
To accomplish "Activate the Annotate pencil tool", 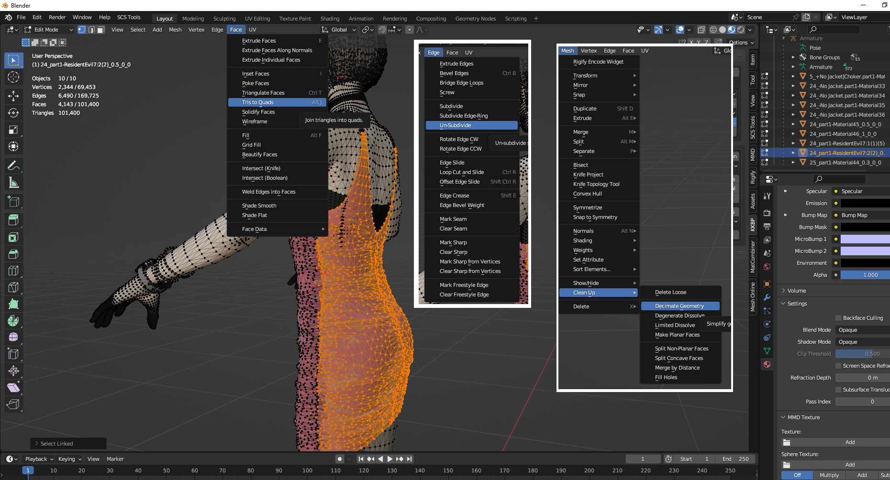I will [x=13, y=166].
